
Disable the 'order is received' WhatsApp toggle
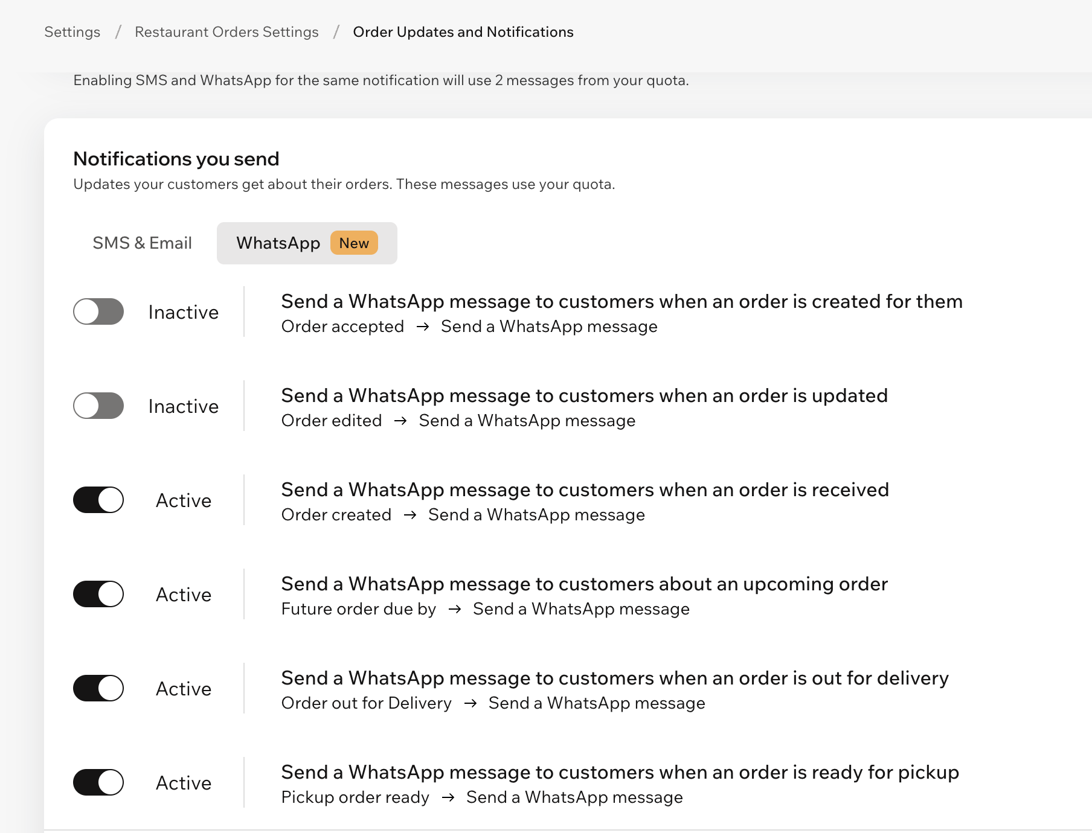[x=98, y=500]
